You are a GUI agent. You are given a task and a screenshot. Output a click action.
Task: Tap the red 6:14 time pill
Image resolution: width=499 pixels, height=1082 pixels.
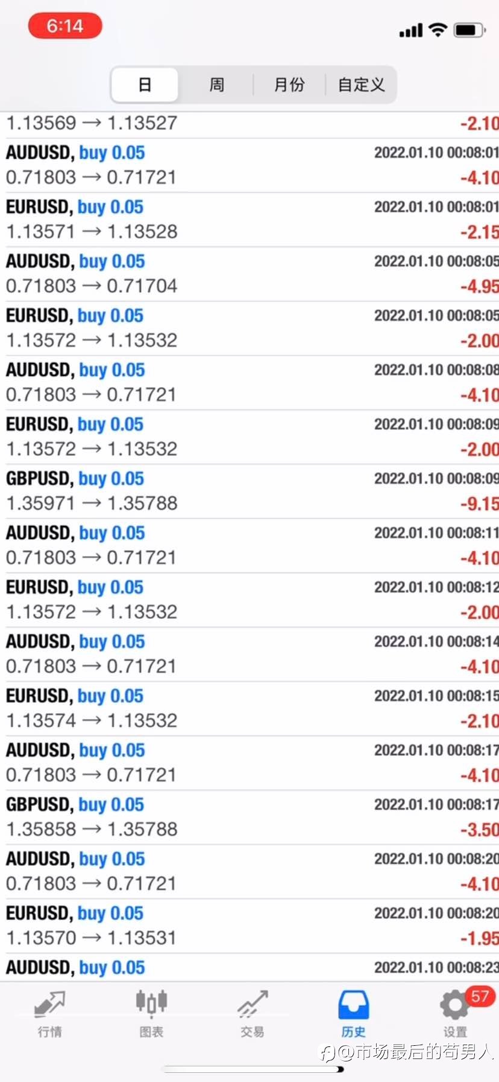[65, 26]
